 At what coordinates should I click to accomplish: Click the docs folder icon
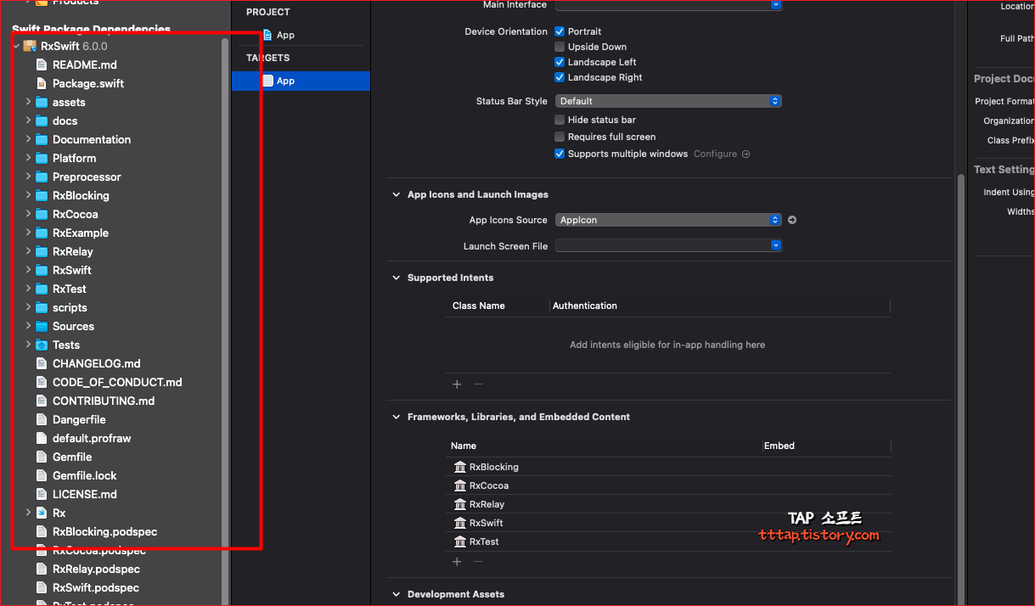pyautogui.click(x=42, y=121)
